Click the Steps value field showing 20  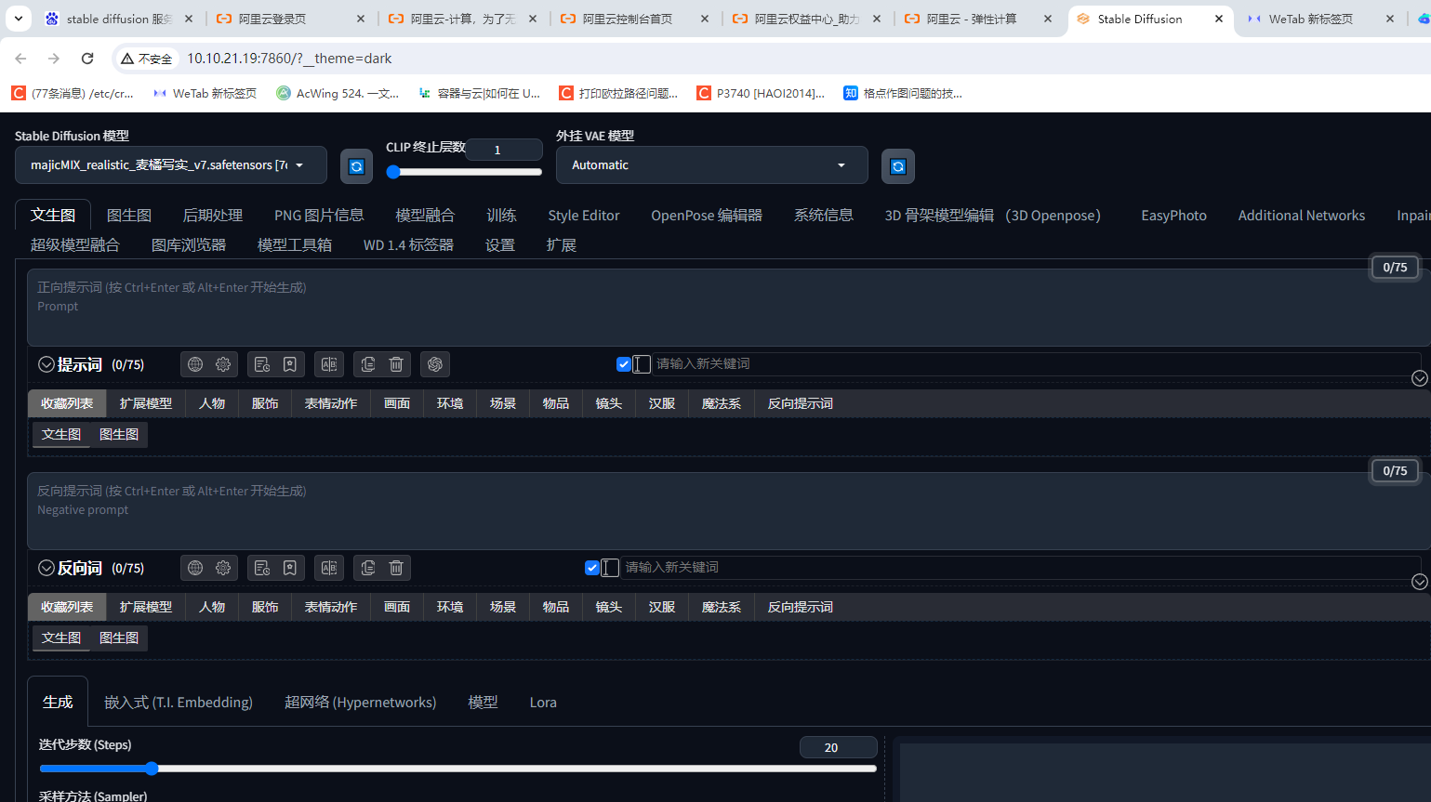tap(838, 747)
